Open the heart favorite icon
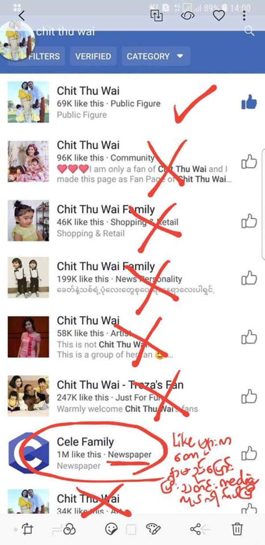The width and height of the screenshot is (265, 545). 219,15
